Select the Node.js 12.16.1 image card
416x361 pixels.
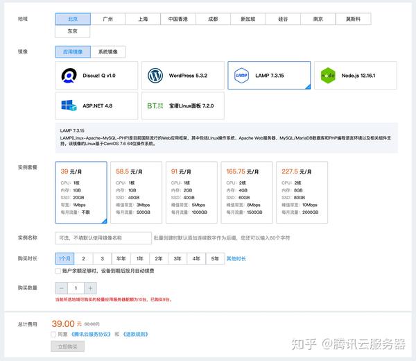(356, 76)
